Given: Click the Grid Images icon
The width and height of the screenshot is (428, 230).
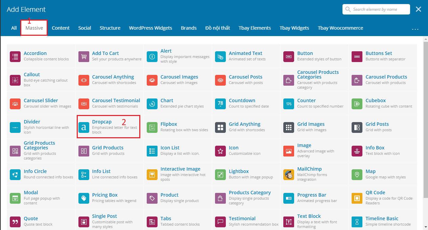Looking at the screenshot, I should tap(289, 127).
